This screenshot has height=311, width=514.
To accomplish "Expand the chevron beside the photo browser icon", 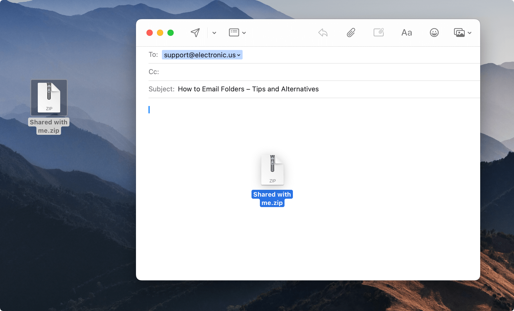I will pyautogui.click(x=470, y=33).
